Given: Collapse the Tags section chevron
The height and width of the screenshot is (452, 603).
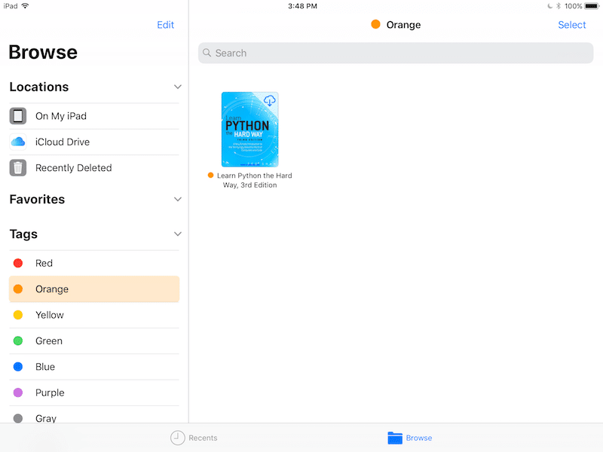Looking at the screenshot, I should pyautogui.click(x=178, y=234).
